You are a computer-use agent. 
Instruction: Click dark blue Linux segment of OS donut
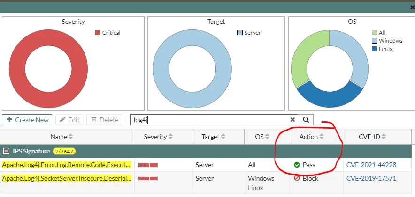[330, 100]
